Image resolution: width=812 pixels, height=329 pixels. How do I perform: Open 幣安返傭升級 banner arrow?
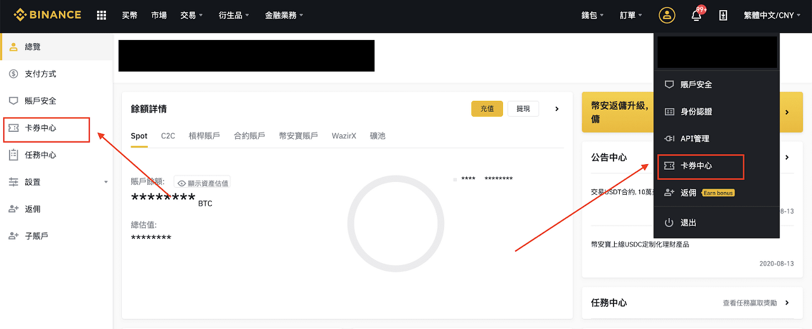click(x=787, y=112)
